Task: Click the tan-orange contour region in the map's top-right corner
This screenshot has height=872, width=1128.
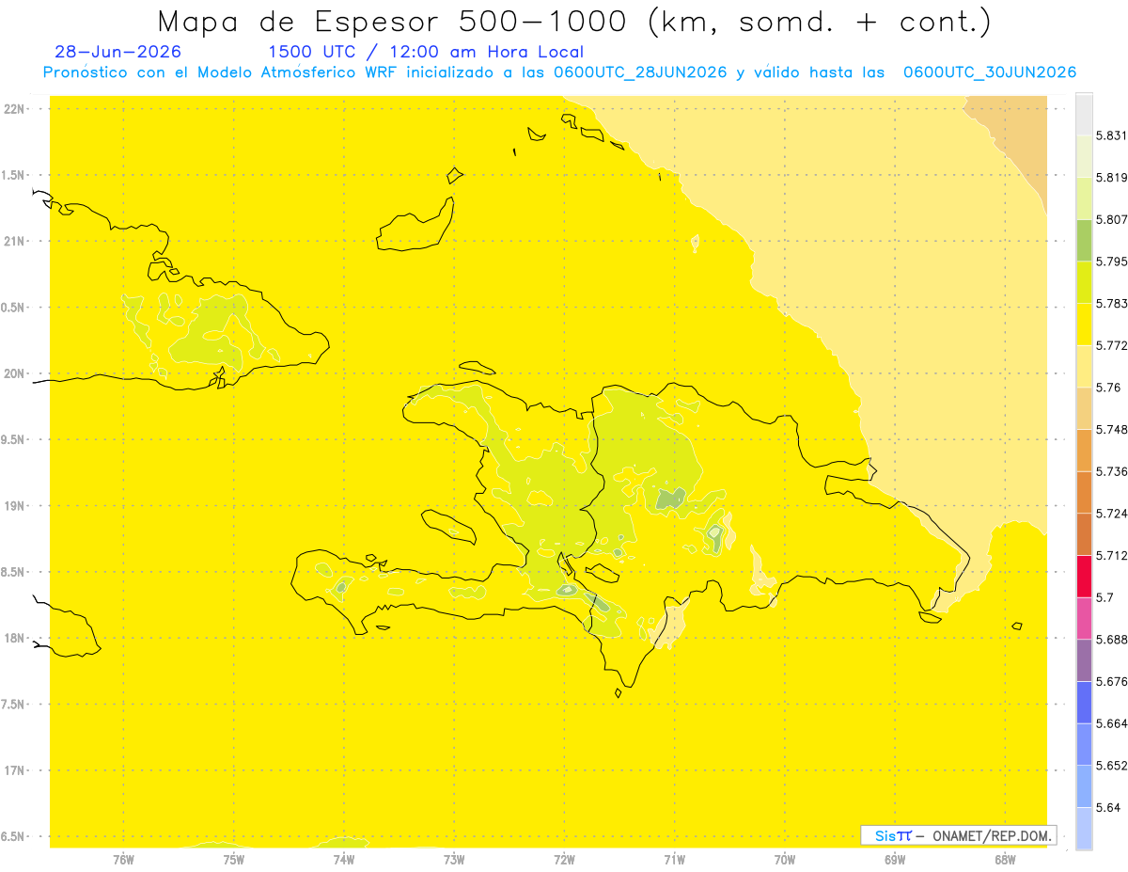Action: pos(1020,136)
